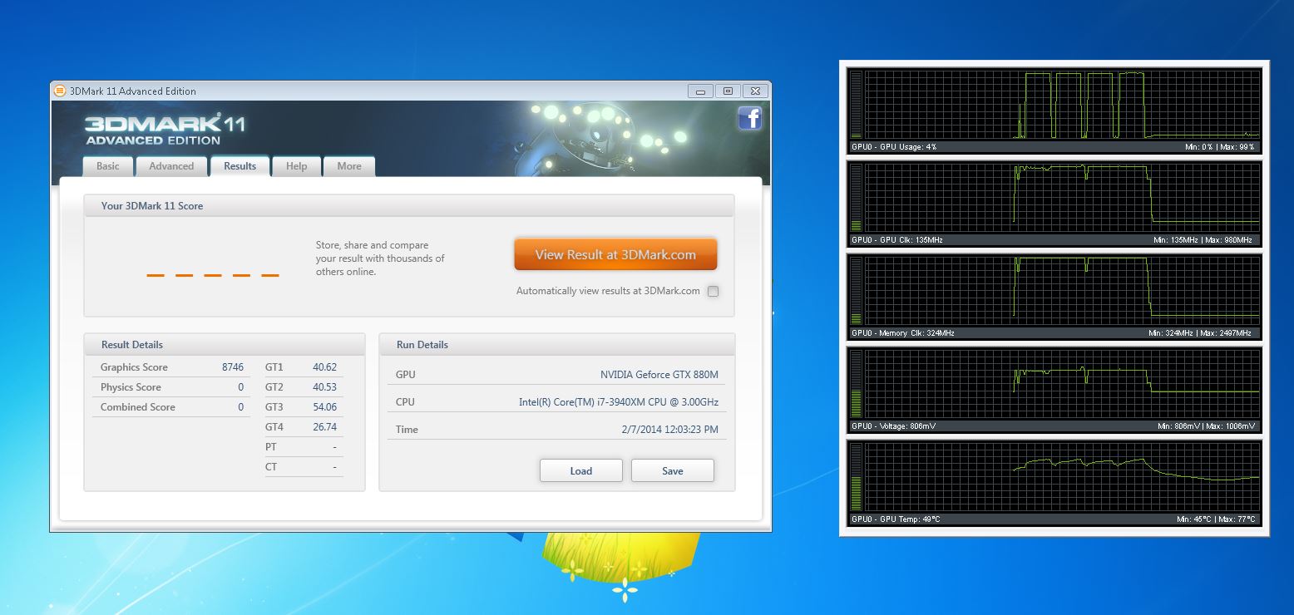Click the GPU0 - GPU Temp: 49°C label
The image size is (1294, 615).
(x=895, y=519)
